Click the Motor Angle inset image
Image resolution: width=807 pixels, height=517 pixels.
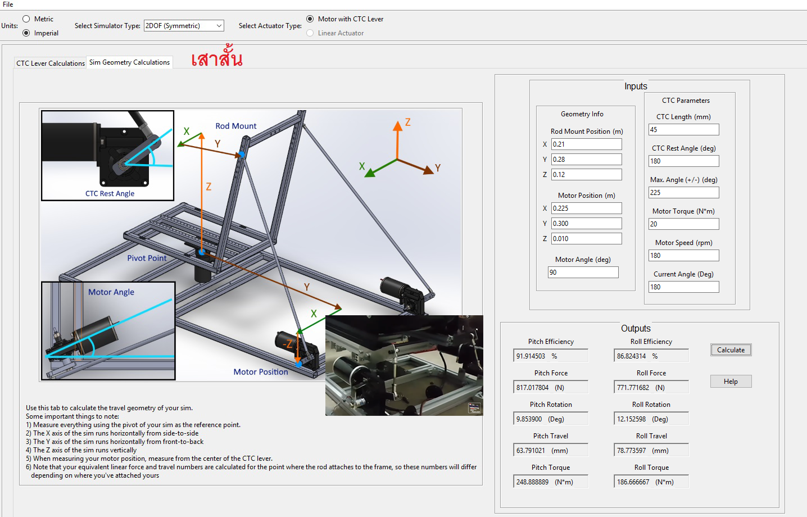108,331
